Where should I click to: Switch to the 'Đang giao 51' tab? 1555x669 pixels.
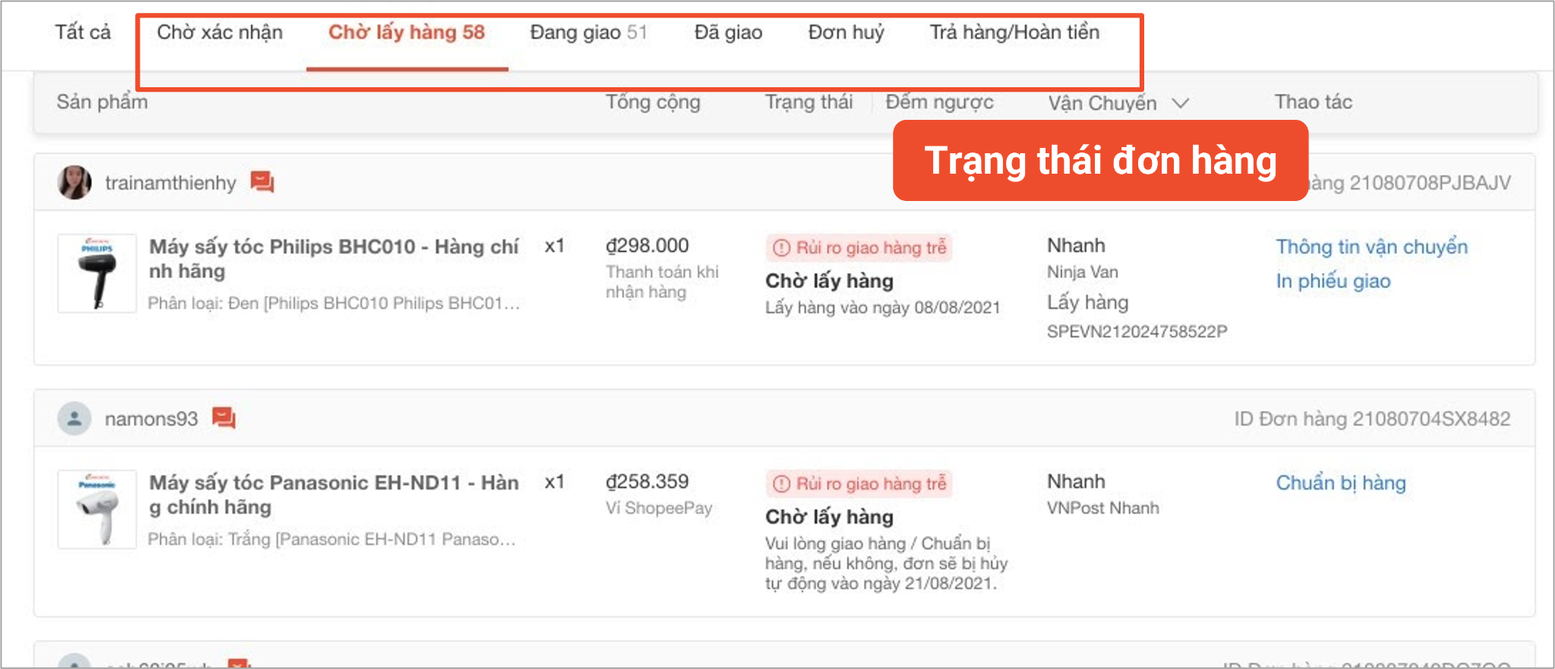(x=588, y=32)
